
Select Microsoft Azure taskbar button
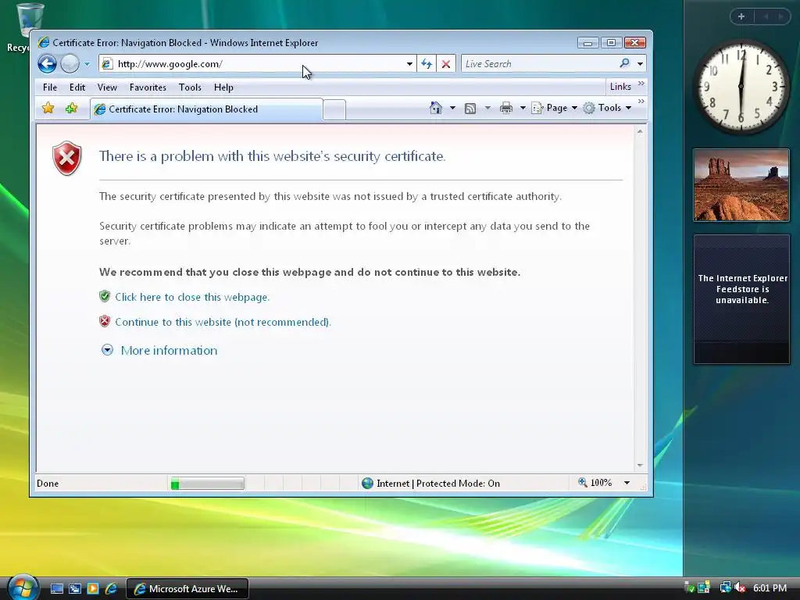(x=187, y=589)
